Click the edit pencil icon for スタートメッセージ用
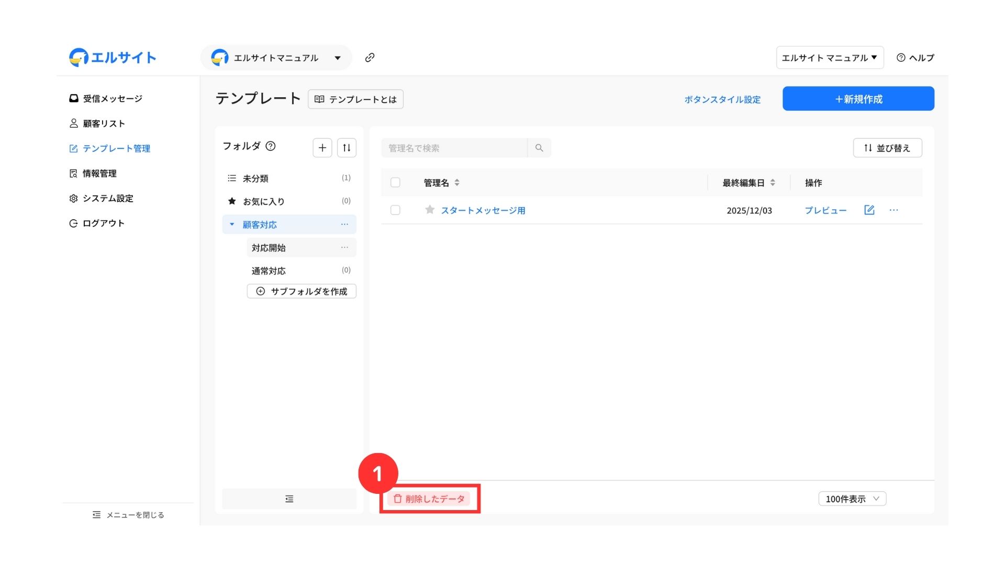 coord(869,210)
